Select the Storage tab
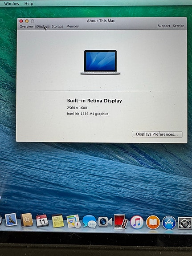This screenshot has height=256, width=192. 57,26
